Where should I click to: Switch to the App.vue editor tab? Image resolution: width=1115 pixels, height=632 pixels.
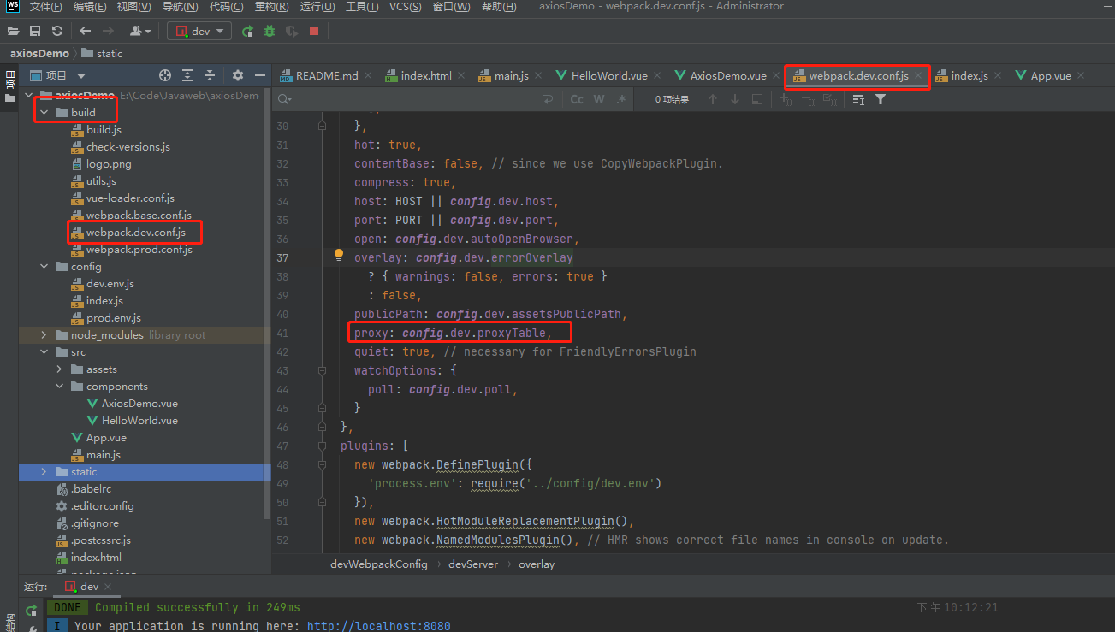[1051, 75]
